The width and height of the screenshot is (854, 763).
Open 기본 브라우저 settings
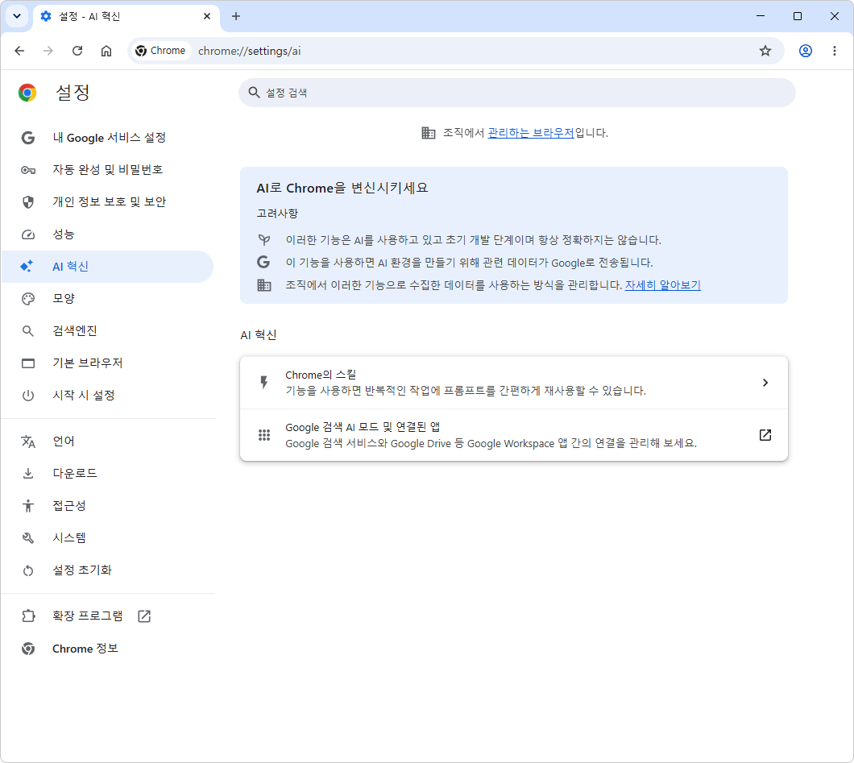click(108, 363)
